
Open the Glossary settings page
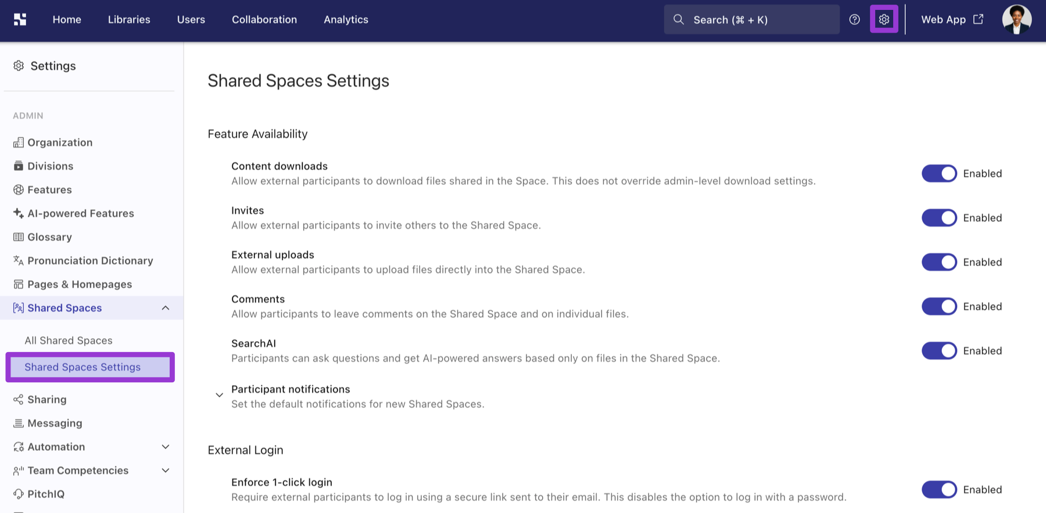49,237
